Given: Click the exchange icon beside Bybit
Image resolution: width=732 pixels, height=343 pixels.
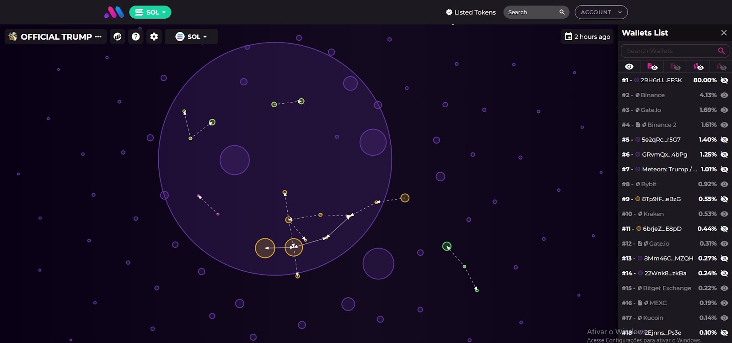Looking at the screenshot, I should pyautogui.click(x=638, y=184).
